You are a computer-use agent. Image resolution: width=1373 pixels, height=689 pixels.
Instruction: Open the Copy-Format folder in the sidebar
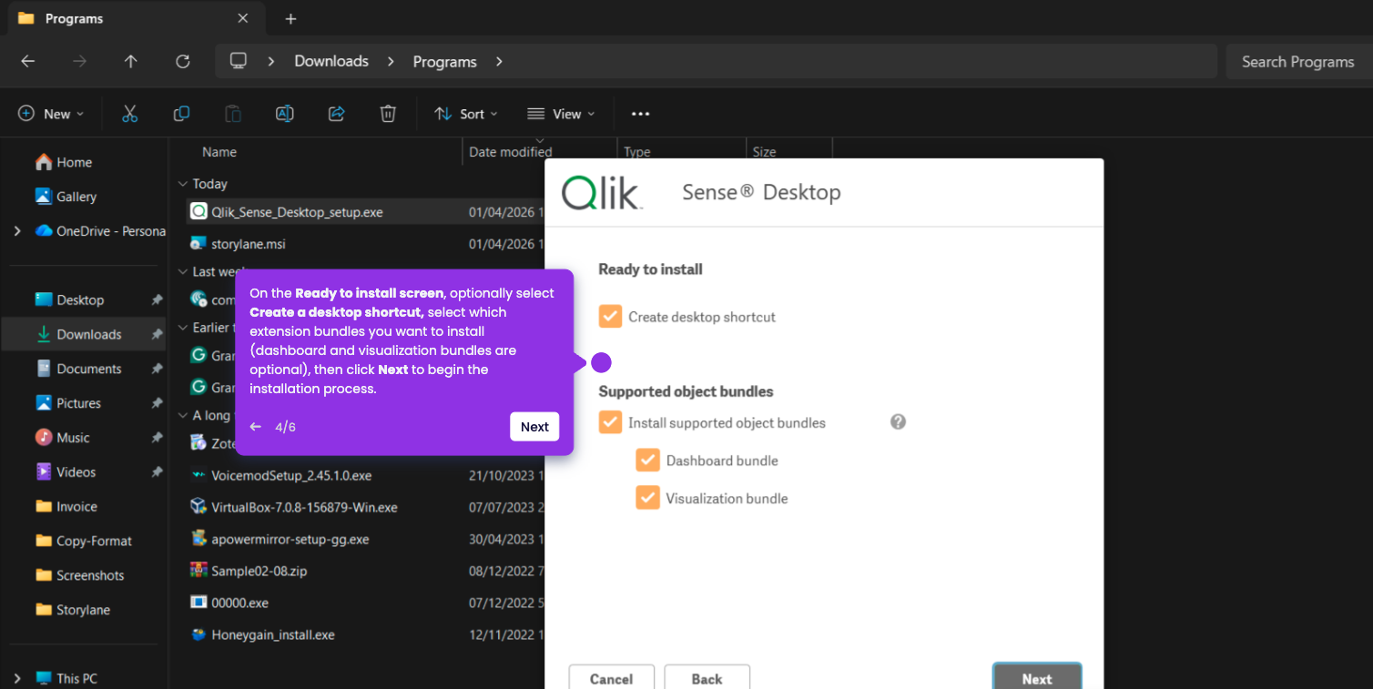(x=85, y=541)
